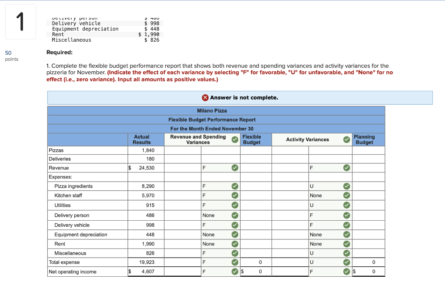Click Pizza ingredients activity variance checkmark

click(x=346, y=186)
